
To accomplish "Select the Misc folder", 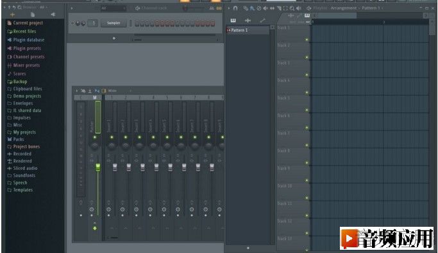I will 15,125.
